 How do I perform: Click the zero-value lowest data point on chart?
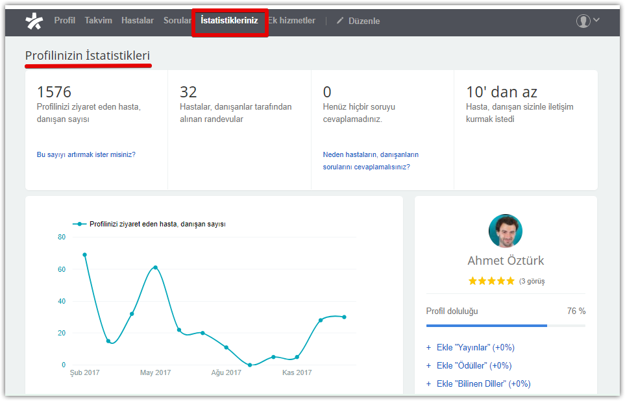pyautogui.click(x=250, y=365)
